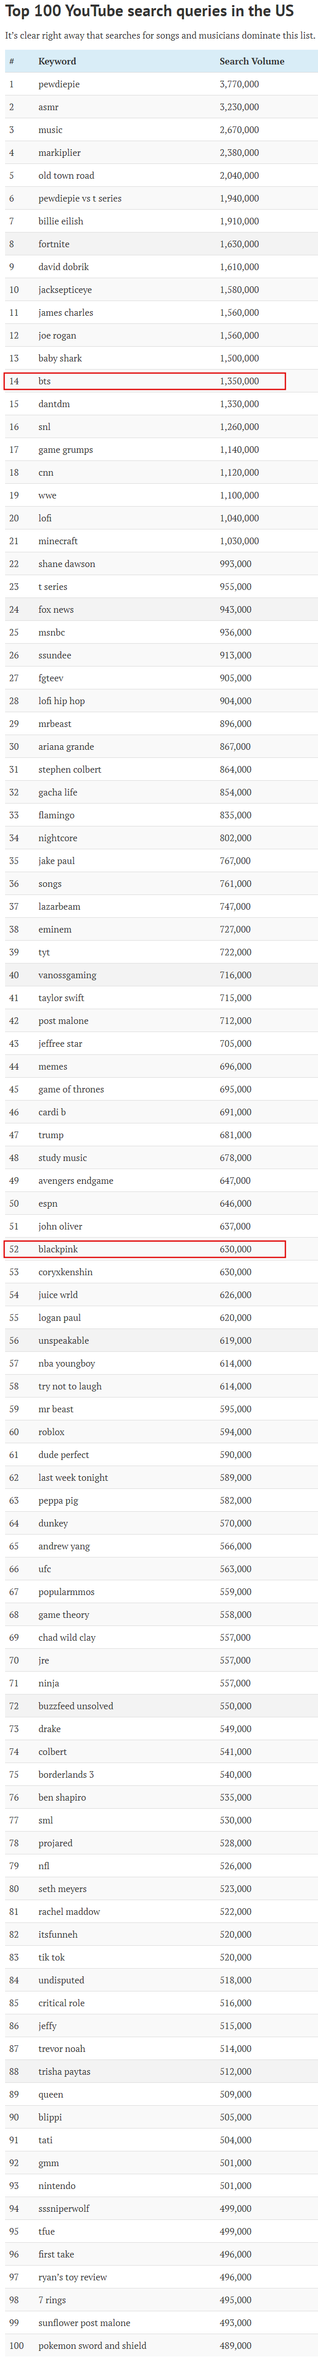Screen dimensions: 318x2358
Task: Click the avengers endgame keyword cell
Action: (x=76, y=1181)
